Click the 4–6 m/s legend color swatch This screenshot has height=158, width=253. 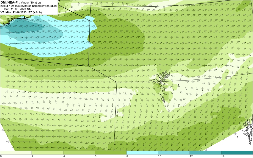(x=79, y=153)
